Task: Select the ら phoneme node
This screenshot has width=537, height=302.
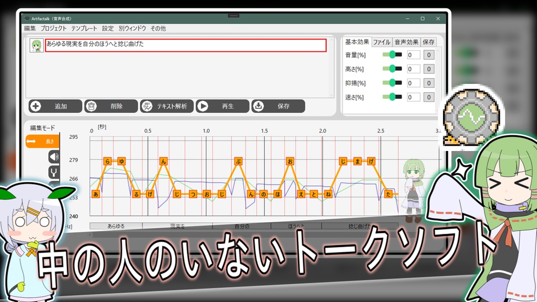Action: pyautogui.click(x=108, y=161)
